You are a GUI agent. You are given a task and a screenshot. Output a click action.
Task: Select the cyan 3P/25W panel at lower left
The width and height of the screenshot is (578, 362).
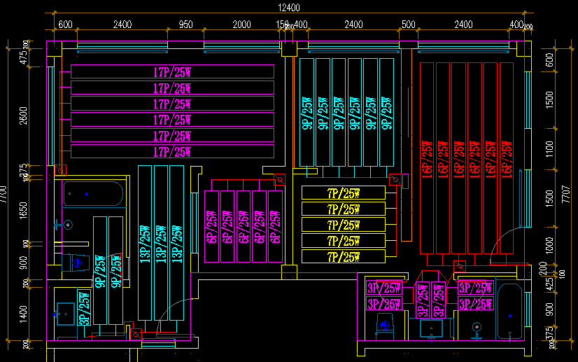84,308
